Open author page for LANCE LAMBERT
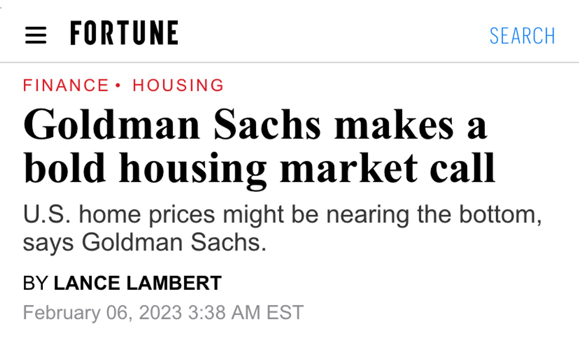Viewport: 579px width, 338px height. (138, 283)
